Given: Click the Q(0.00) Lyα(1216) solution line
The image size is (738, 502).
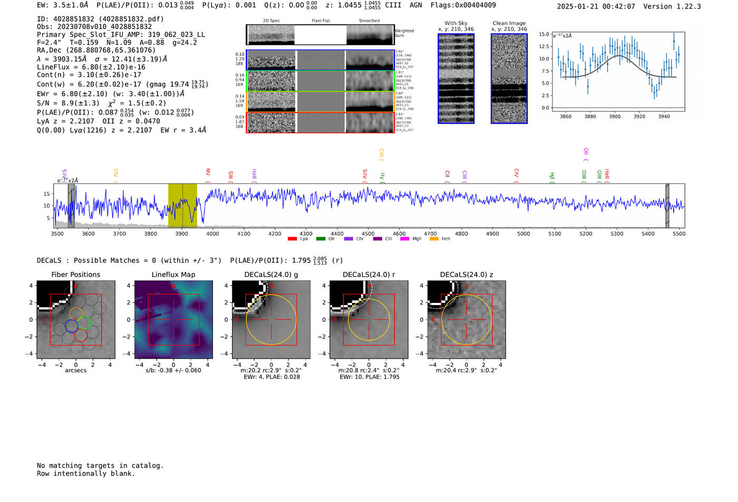Looking at the screenshot, I should [x=122, y=130].
